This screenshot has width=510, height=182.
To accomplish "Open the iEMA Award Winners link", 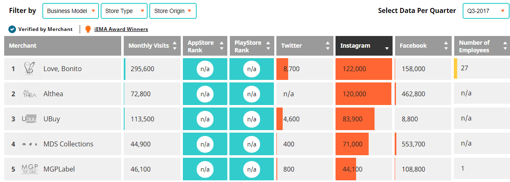I will (121, 29).
